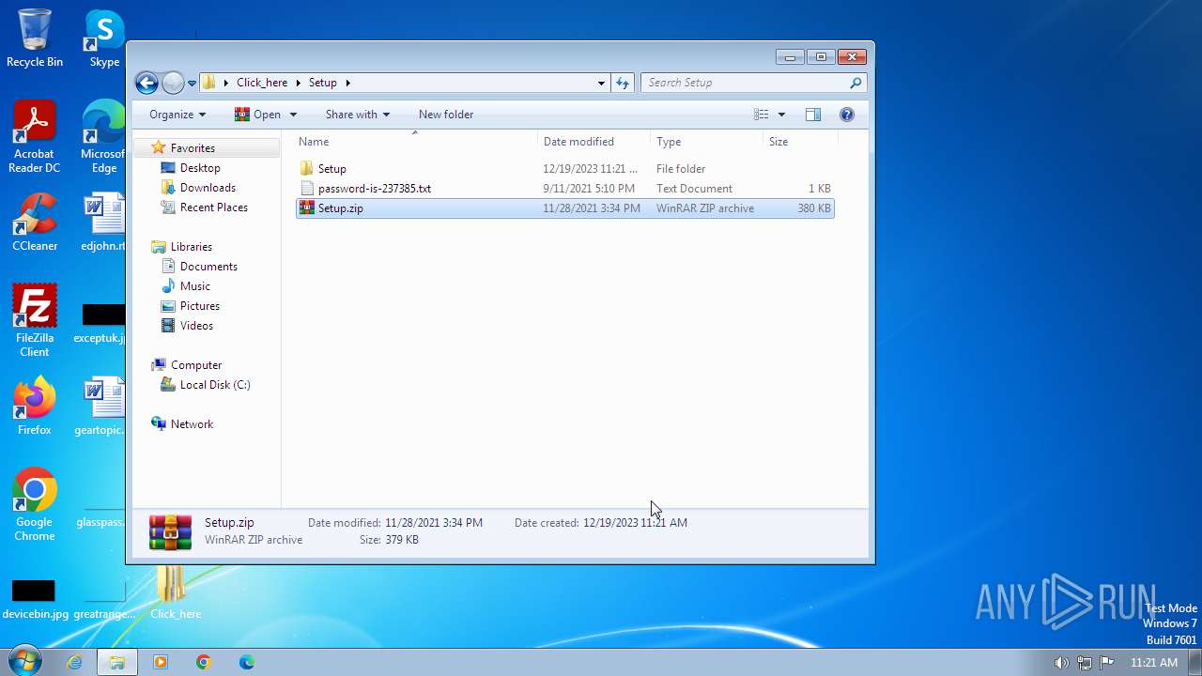Screen dimensions: 1202x676
Task: Select CCleaner desktop icon
Action: (35, 223)
